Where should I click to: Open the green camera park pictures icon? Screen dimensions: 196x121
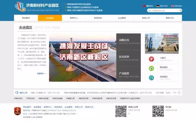pos(151,68)
